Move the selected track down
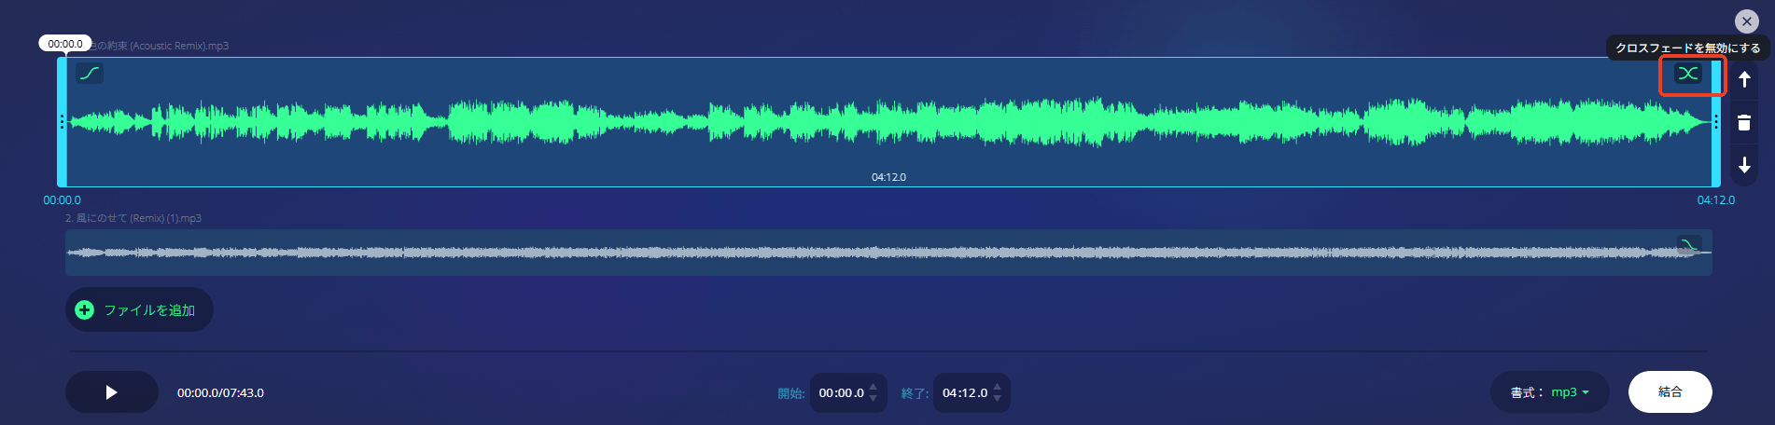 1744,166
